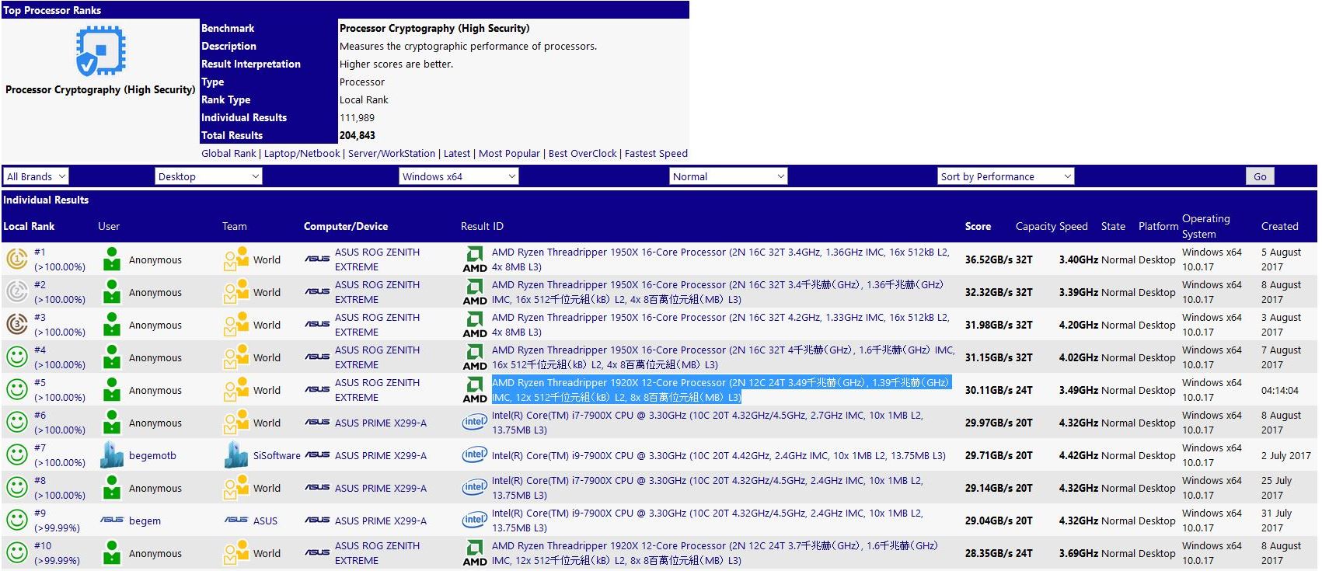The width and height of the screenshot is (1322, 571).
Task: Click the Created column header
Action: pos(1279,226)
